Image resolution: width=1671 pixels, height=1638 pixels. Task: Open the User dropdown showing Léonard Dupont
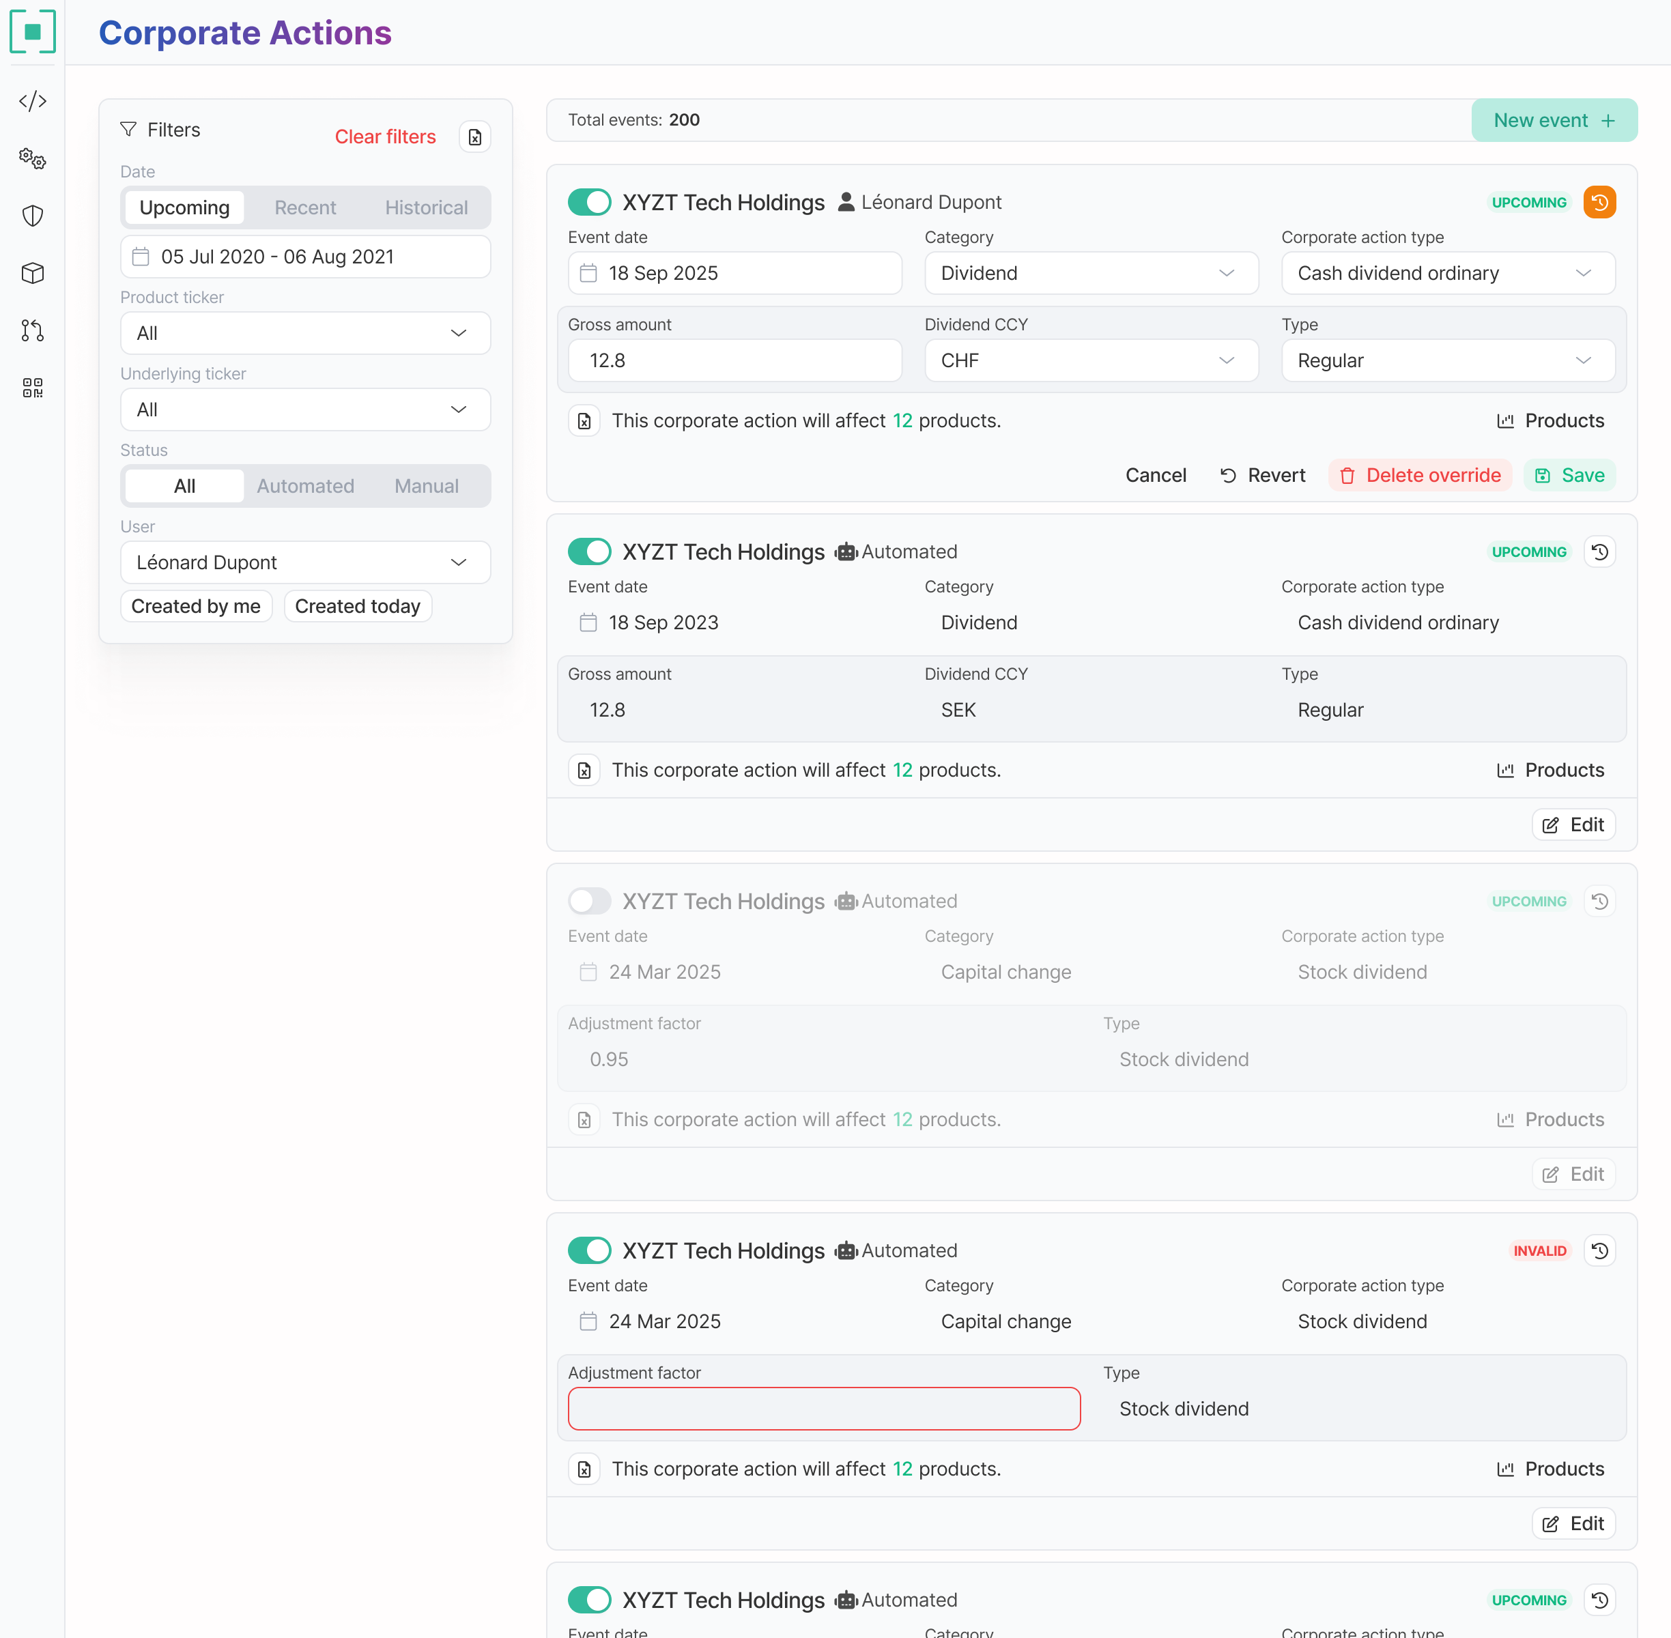tap(304, 562)
